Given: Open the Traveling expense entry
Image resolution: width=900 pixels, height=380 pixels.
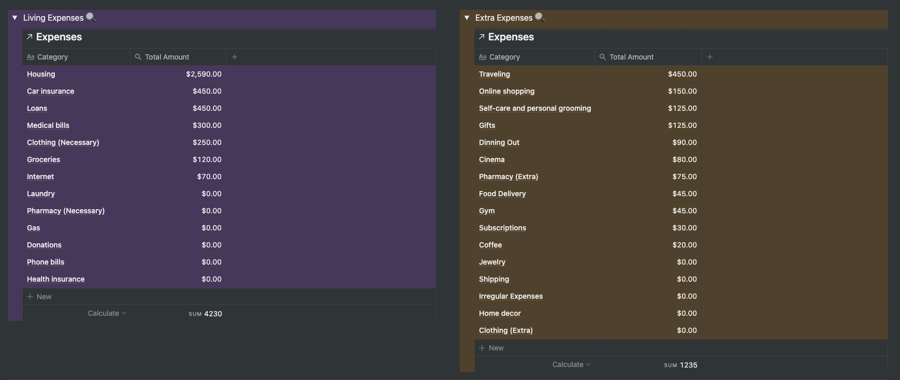Looking at the screenshot, I should (x=495, y=74).
